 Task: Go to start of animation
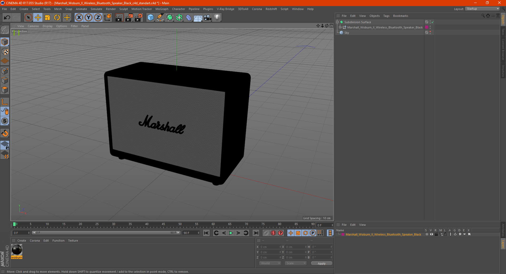click(206, 233)
